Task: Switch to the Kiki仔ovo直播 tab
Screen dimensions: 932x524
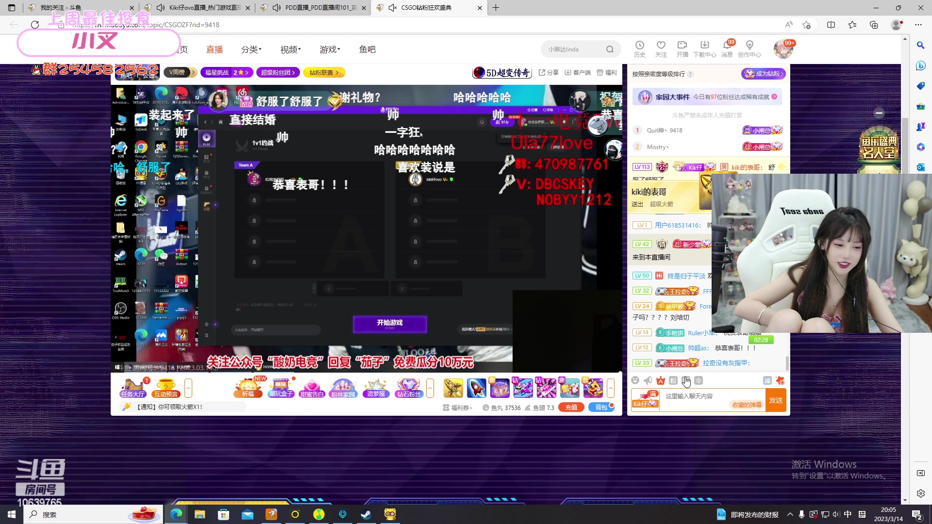Action: 198,8
